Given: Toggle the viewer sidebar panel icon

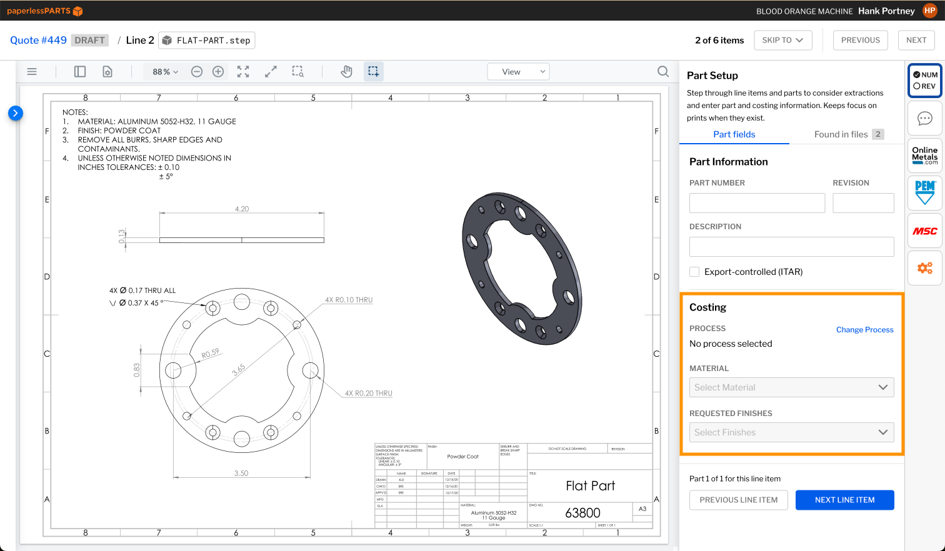Looking at the screenshot, I should point(80,72).
